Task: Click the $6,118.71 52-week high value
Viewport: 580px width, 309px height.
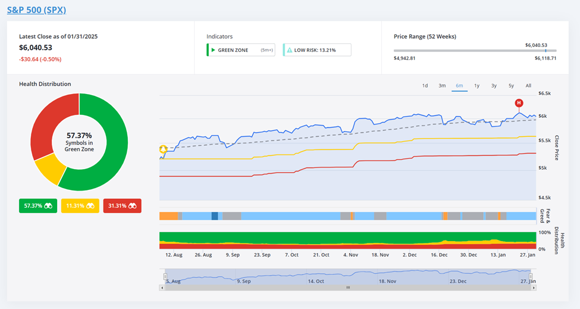Action: tap(545, 58)
